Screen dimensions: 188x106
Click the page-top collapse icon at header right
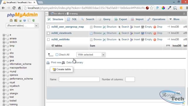[x=184, y=14]
